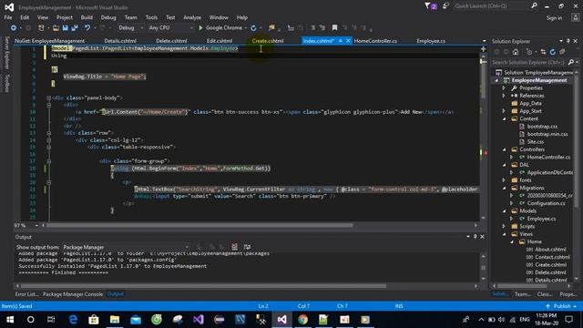Click the Solution Explorer Home icon
The width and height of the screenshot is (583, 328).
click(516, 52)
